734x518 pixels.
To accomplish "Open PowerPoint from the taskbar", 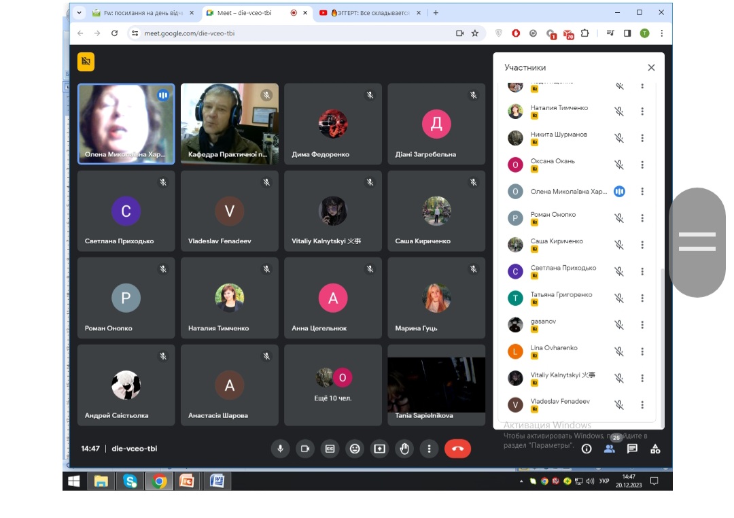I will [187, 481].
